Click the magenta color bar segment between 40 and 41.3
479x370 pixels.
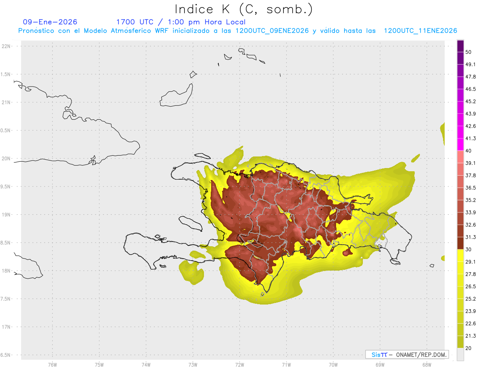pos(461,144)
